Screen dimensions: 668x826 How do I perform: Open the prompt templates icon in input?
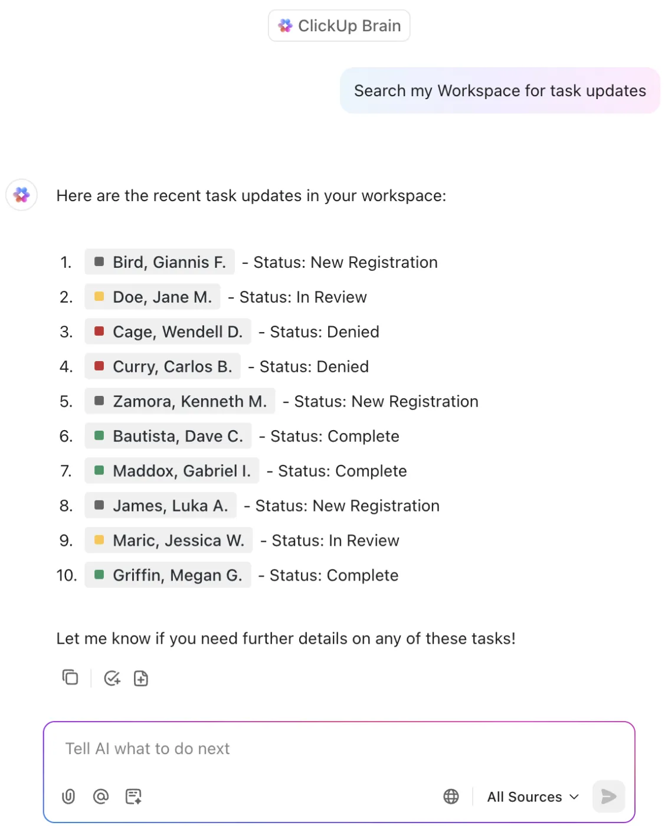click(x=133, y=796)
